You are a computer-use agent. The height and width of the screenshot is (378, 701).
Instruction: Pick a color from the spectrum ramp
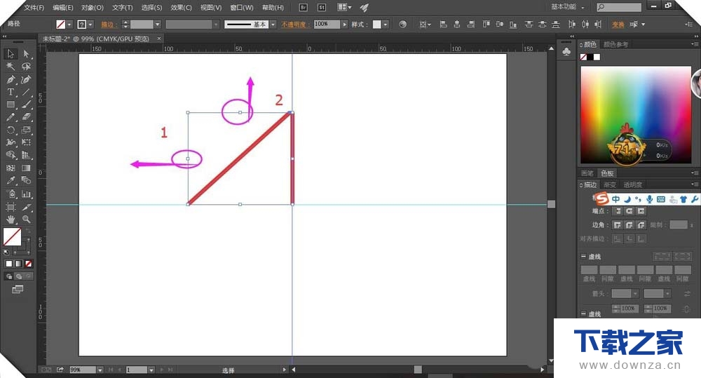635,115
